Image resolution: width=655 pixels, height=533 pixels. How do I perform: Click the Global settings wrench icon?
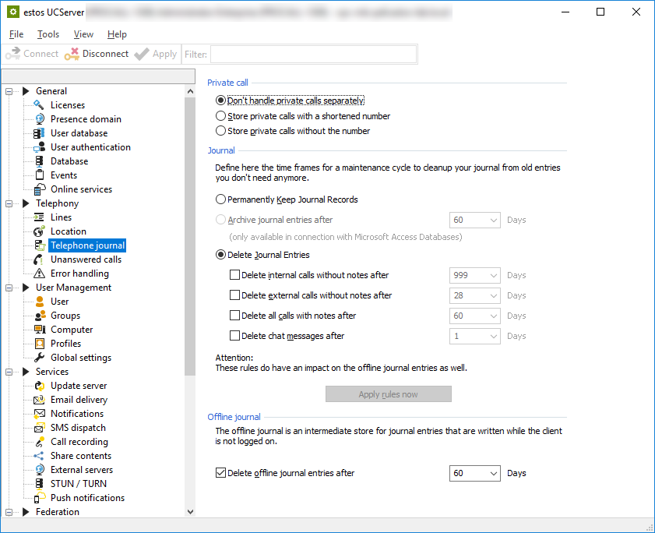point(39,358)
